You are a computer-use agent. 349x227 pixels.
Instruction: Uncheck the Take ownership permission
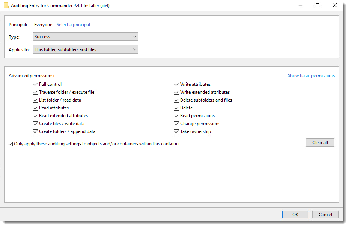(176, 131)
